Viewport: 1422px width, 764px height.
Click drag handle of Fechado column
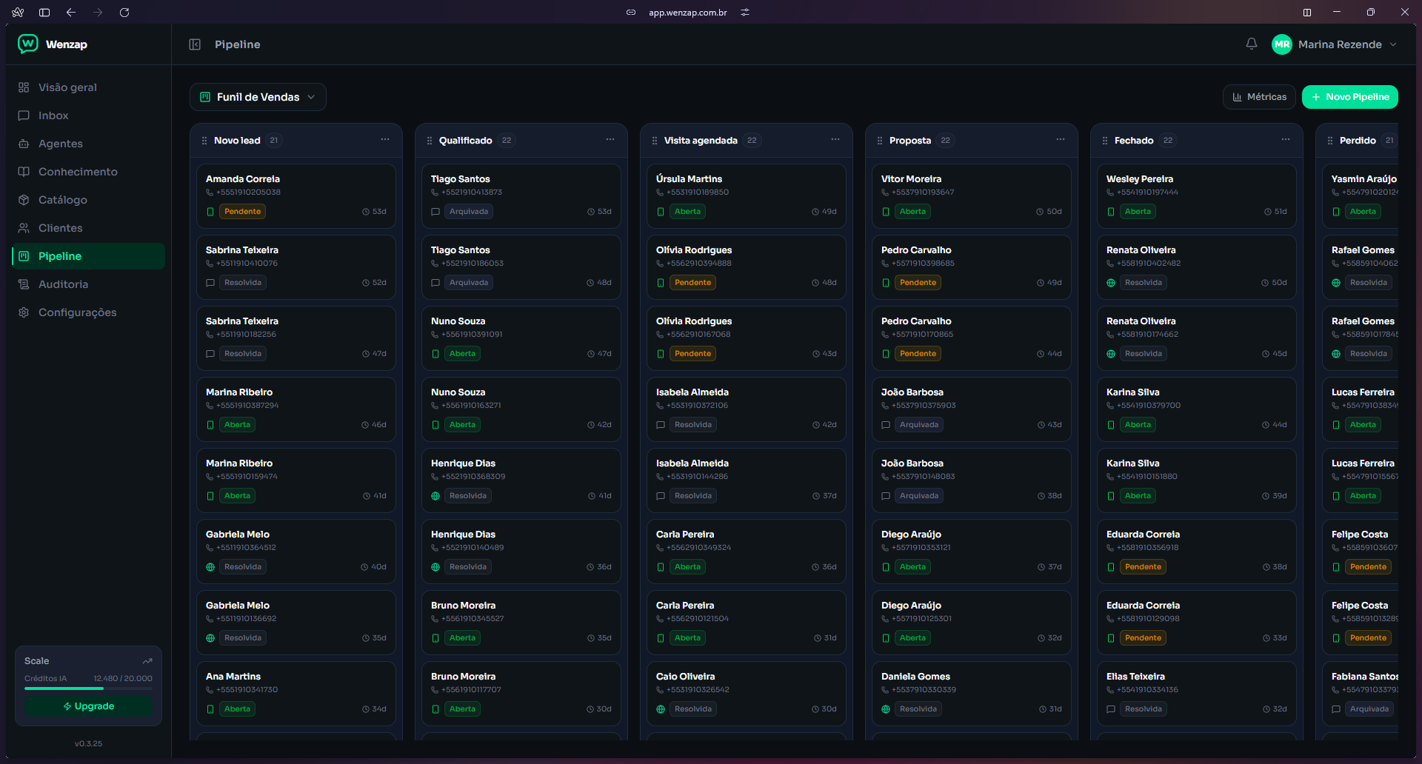(x=1105, y=141)
